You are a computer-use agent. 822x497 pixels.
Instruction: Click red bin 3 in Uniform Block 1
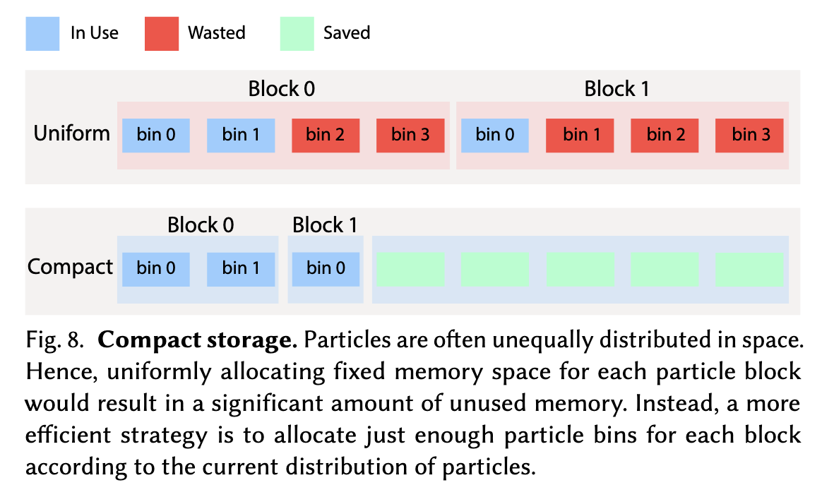point(750,136)
